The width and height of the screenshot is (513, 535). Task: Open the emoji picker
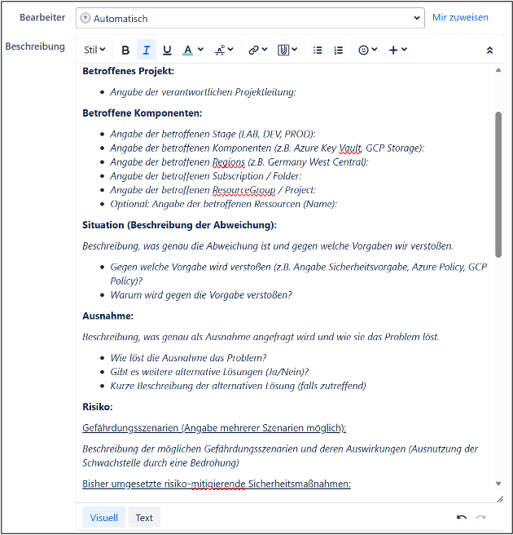coord(367,51)
